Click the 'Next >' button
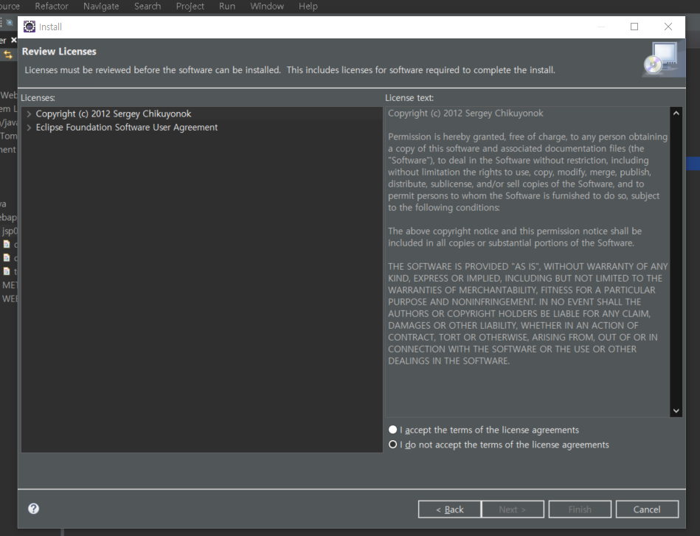700x536 pixels. coord(513,509)
